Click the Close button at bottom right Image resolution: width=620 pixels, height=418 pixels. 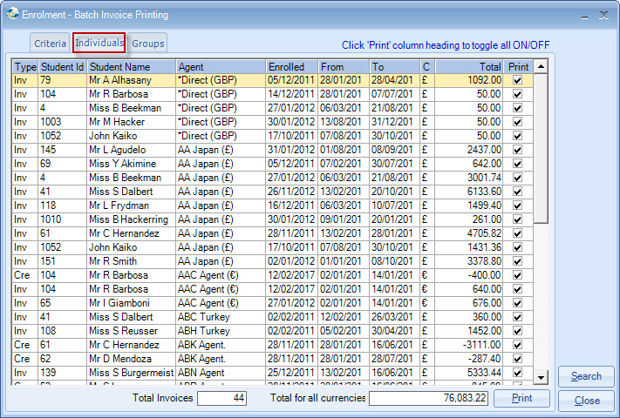pos(586,401)
